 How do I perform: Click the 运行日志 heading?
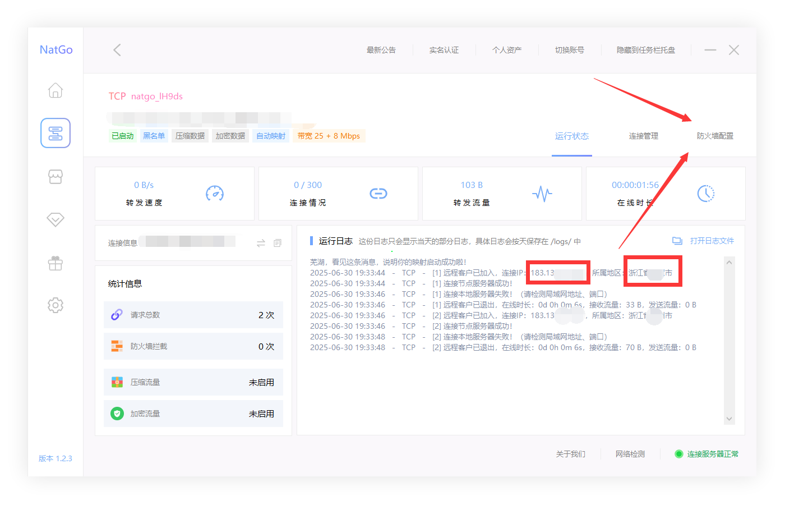pyautogui.click(x=336, y=241)
